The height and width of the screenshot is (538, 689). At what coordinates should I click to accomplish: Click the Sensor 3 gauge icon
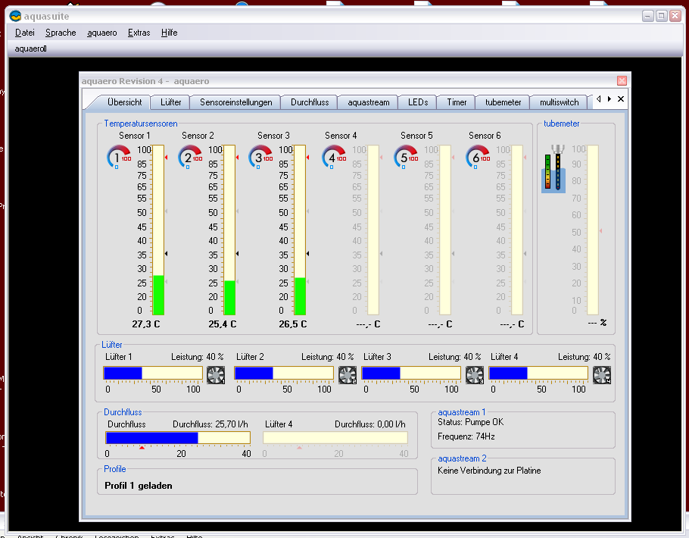click(260, 158)
